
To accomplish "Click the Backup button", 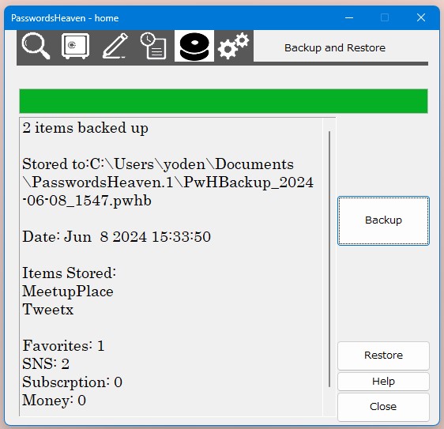I will click(383, 220).
